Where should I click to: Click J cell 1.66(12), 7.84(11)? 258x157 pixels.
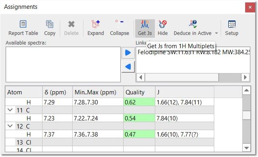click(x=185, y=102)
